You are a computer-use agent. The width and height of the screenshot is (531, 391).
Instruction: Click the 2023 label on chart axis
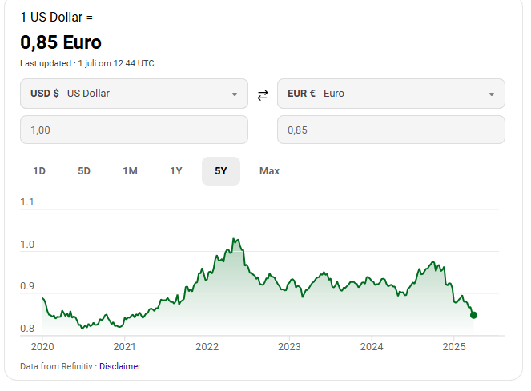289,347
